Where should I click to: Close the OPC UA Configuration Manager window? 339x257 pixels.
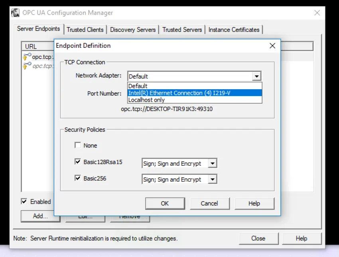[317, 13]
